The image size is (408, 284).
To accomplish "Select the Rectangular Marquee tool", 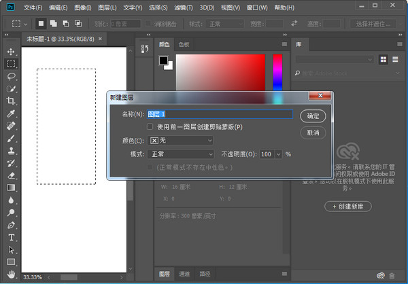I will pos(11,64).
